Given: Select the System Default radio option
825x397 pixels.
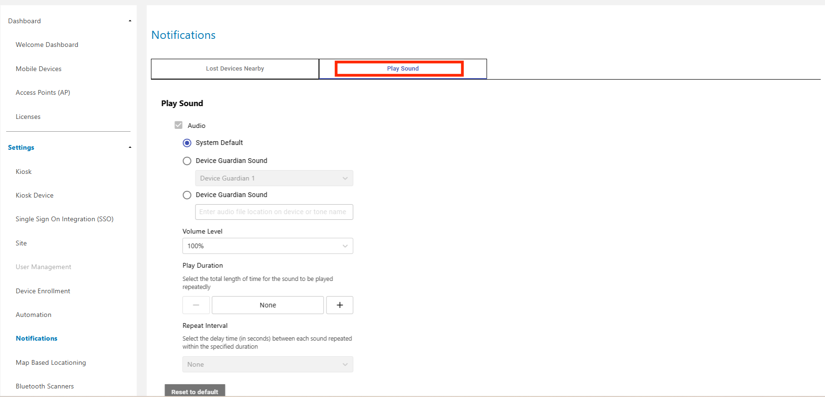Looking at the screenshot, I should (x=187, y=143).
